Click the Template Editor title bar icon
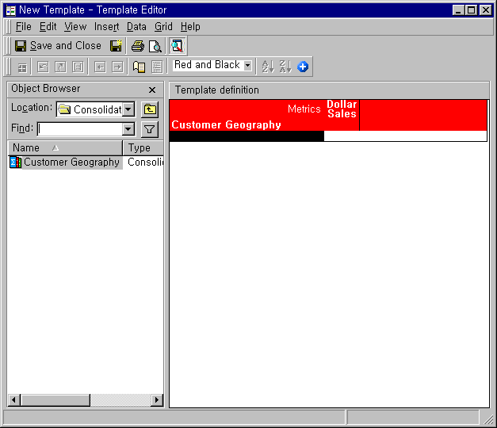 pyautogui.click(x=11, y=10)
